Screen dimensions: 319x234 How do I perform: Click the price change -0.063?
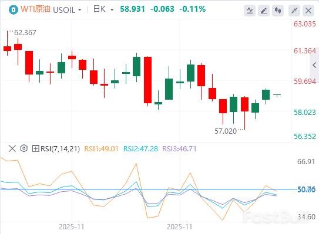162,9
